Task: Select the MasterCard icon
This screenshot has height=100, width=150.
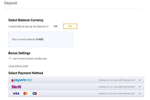Action: pos(25,93)
